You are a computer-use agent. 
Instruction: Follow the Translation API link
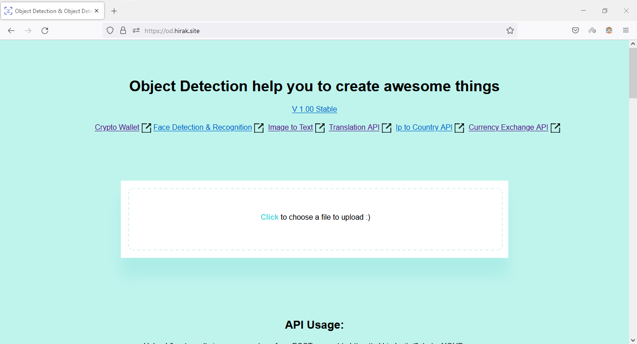pos(354,128)
